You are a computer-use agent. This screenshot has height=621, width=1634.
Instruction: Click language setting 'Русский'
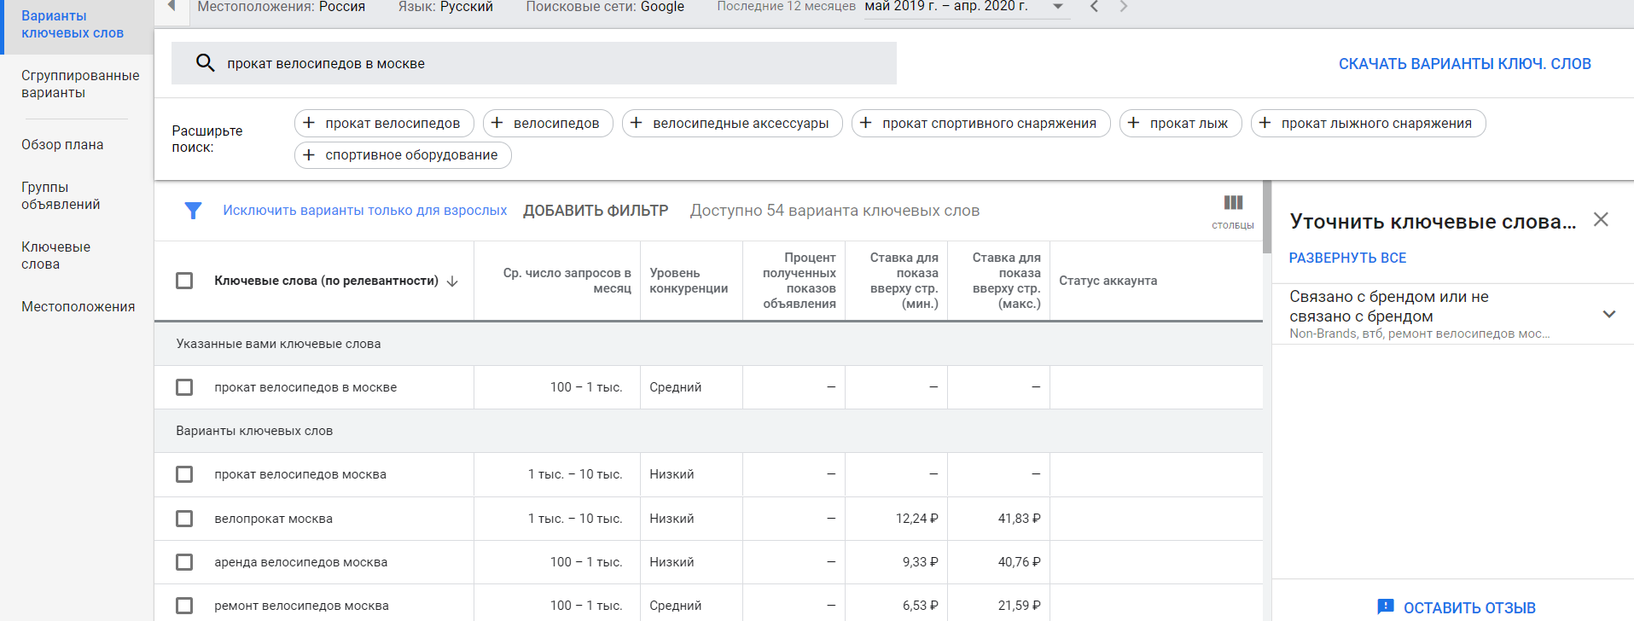pyautogui.click(x=466, y=7)
